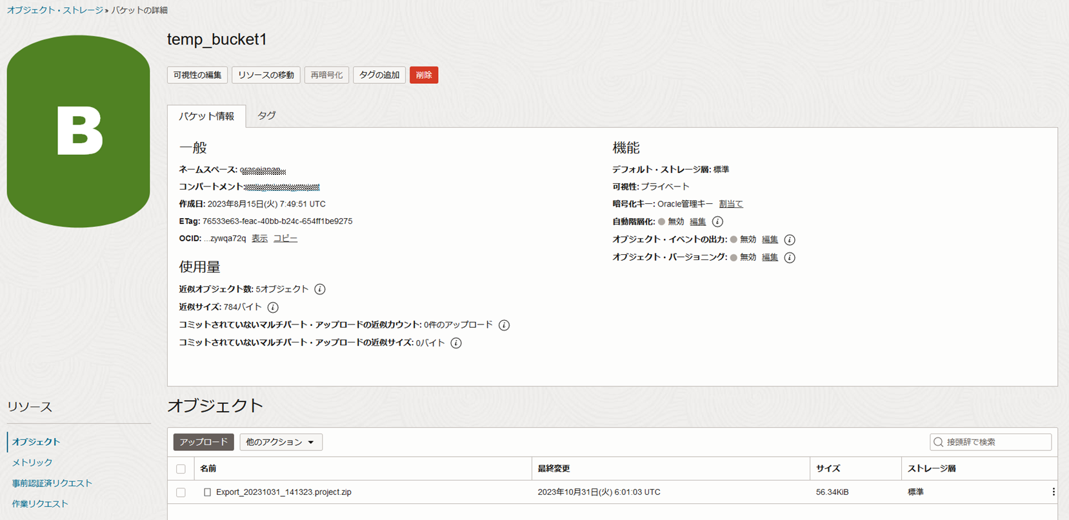Click creation date 2023年8月15日(火) 7:49:51 UTC
Viewport: 1069px width, 520px height.
(266, 204)
